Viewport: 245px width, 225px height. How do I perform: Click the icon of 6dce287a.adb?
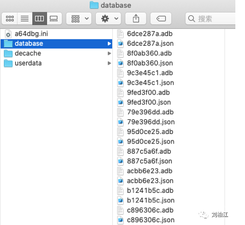(120, 34)
